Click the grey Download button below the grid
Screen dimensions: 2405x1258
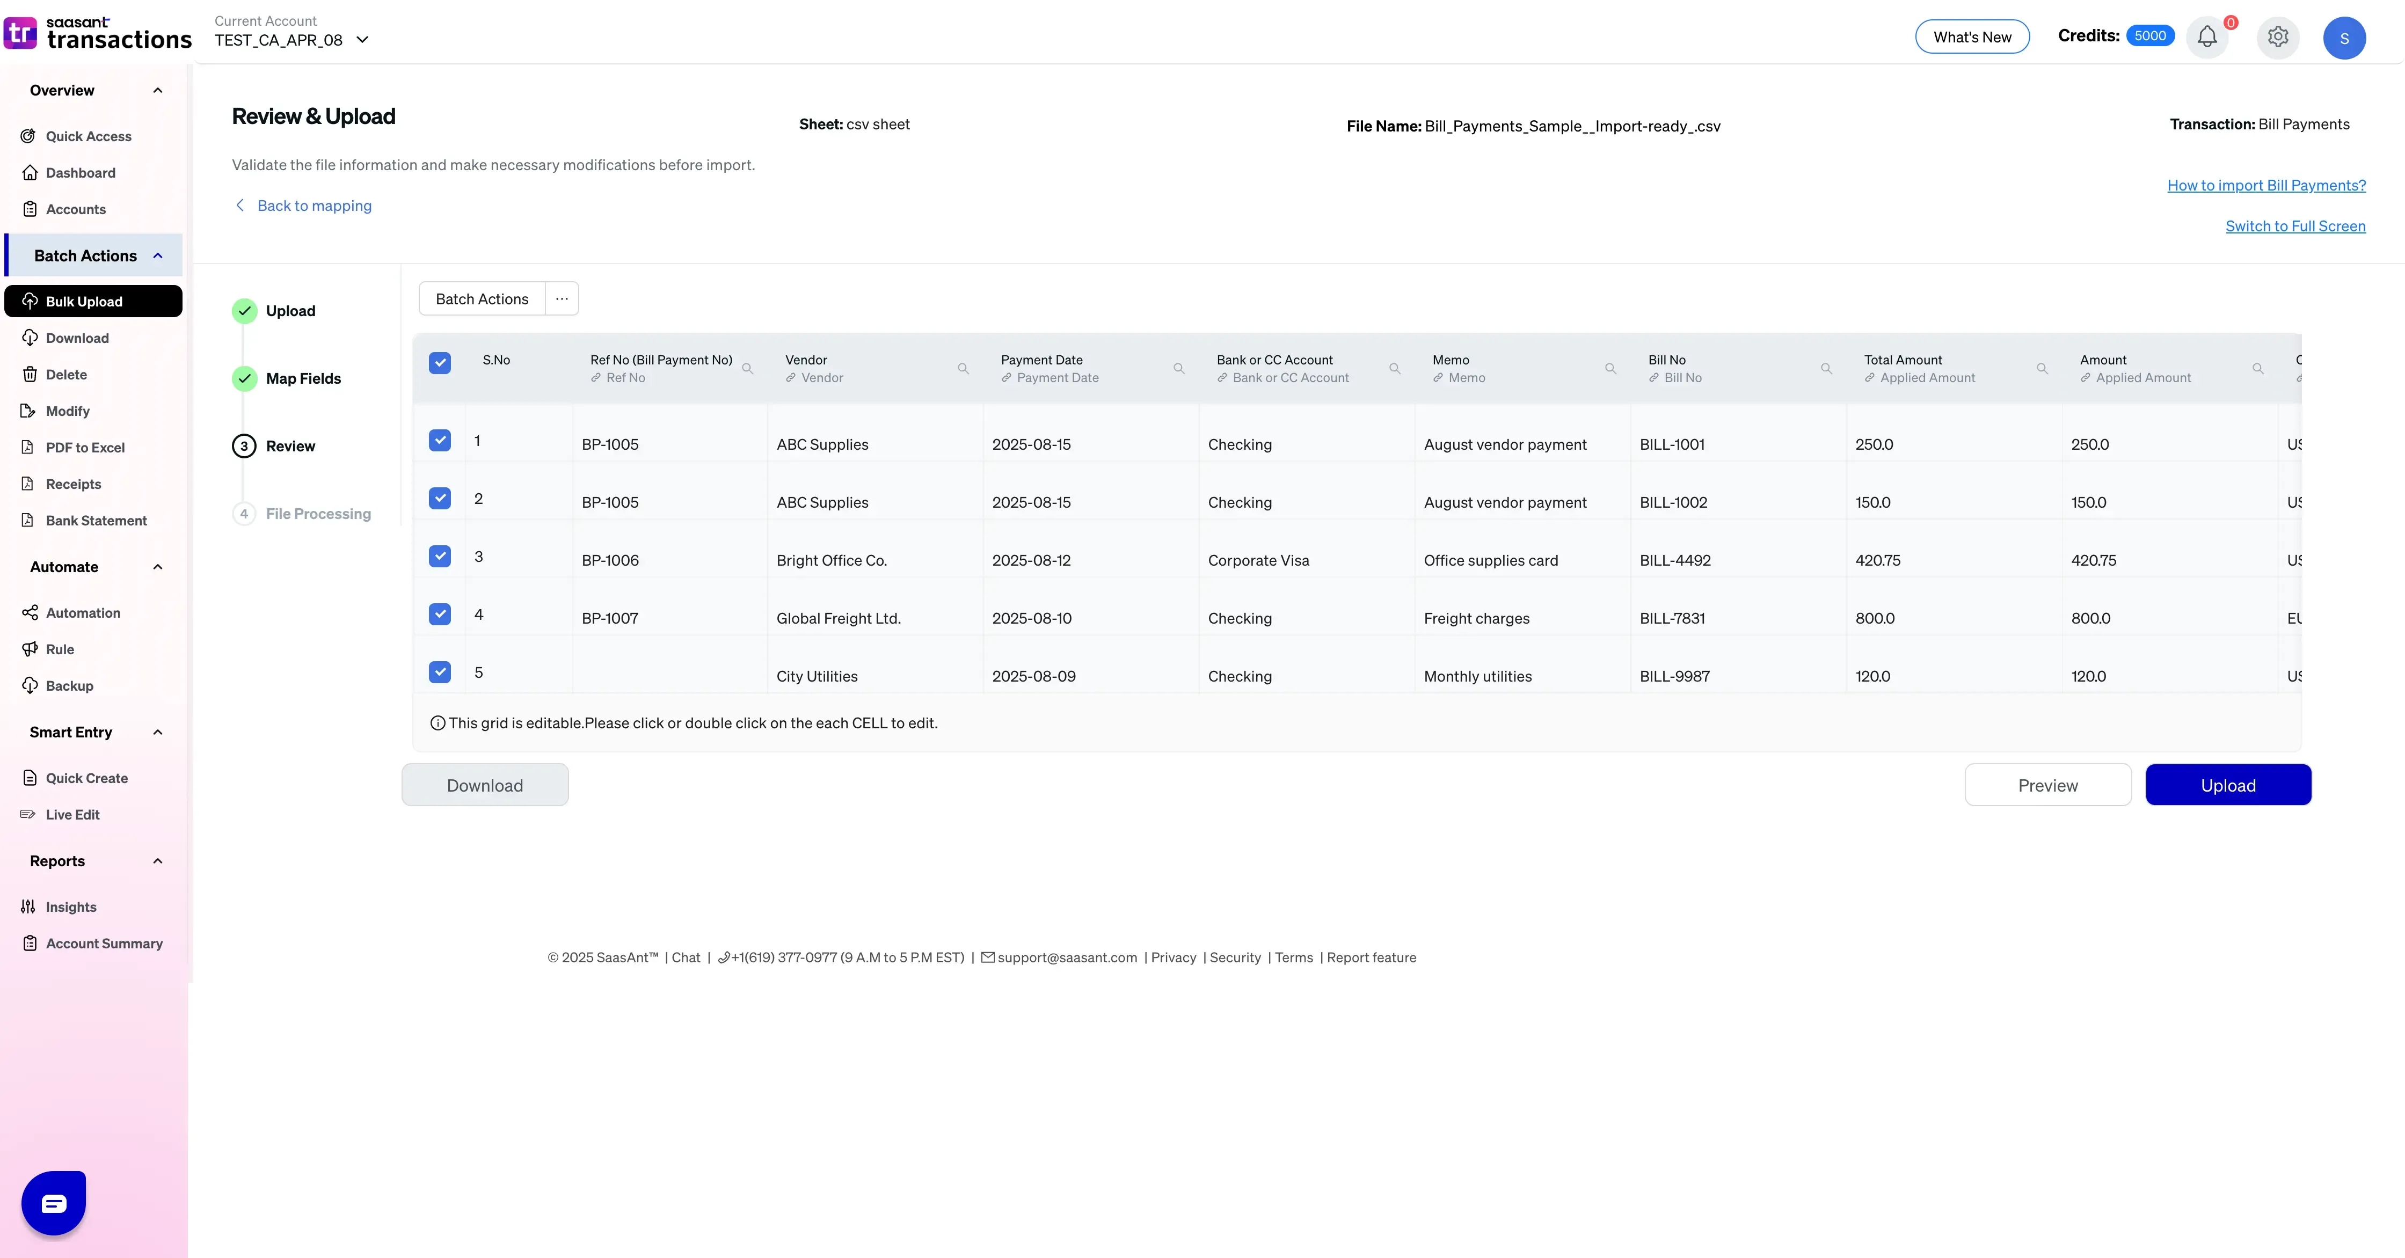[x=485, y=785]
